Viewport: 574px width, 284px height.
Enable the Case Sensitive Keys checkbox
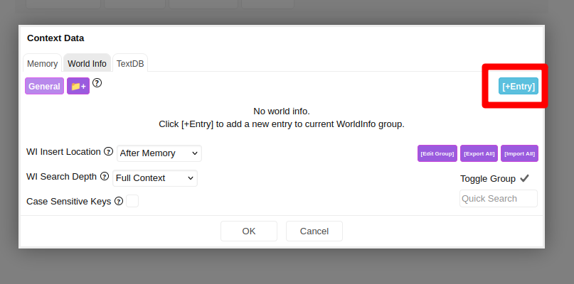pos(132,201)
